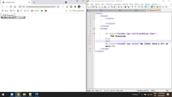Open Zoom from the taskbar

pyautogui.click(x=12, y=95)
